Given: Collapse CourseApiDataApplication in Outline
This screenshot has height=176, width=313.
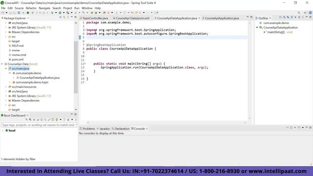Looking at the screenshot, I should pyautogui.click(x=257, y=27).
